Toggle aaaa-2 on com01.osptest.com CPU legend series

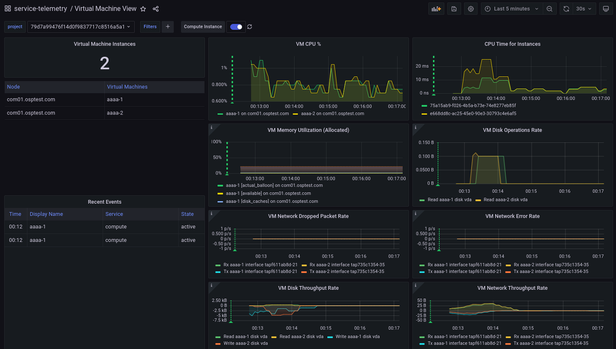coord(333,114)
